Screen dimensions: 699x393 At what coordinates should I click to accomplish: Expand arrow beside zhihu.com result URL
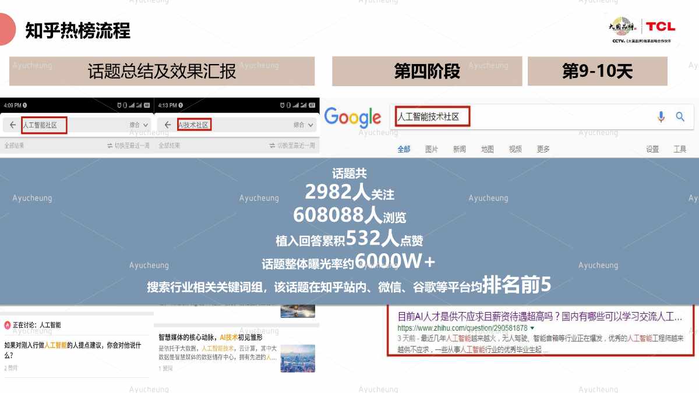tap(532, 328)
